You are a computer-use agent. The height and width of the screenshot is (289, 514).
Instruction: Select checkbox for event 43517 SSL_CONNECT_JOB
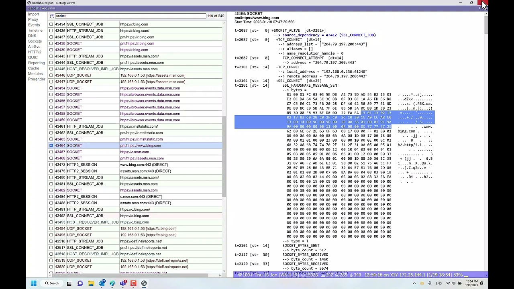pyautogui.click(x=51, y=248)
